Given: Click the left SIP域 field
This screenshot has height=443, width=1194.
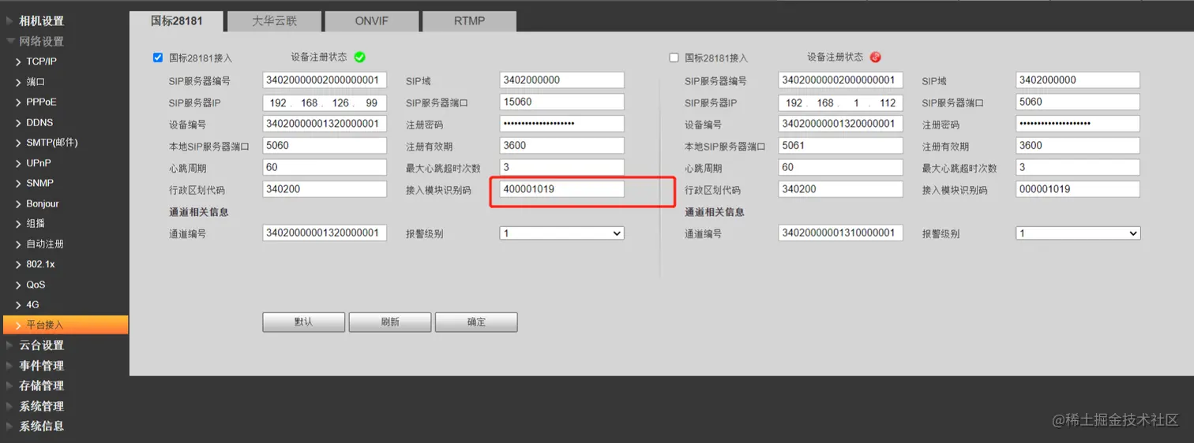Looking at the screenshot, I should pyautogui.click(x=562, y=80).
